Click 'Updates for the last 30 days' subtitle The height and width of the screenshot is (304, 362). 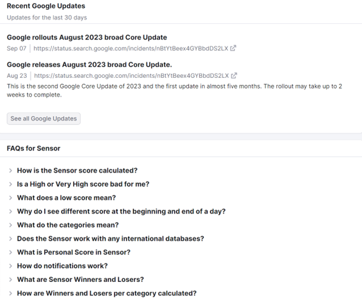(47, 17)
